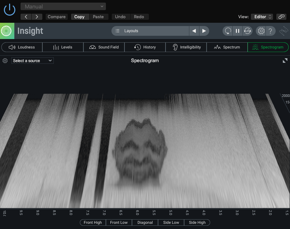Image resolution: width=290 pixels, height=229 pixels.
Task: Open the Layouts menu
Action: (x=150, y=31)
